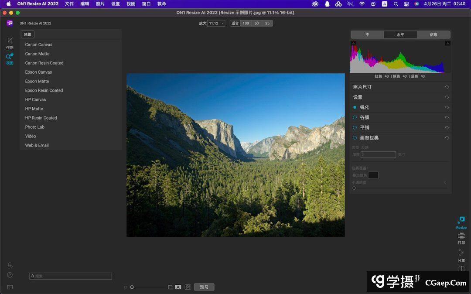The width and height of the screenshot is (471, 294).
Task: Select the crop tool (作物)
Action: (x=10, y=41)
